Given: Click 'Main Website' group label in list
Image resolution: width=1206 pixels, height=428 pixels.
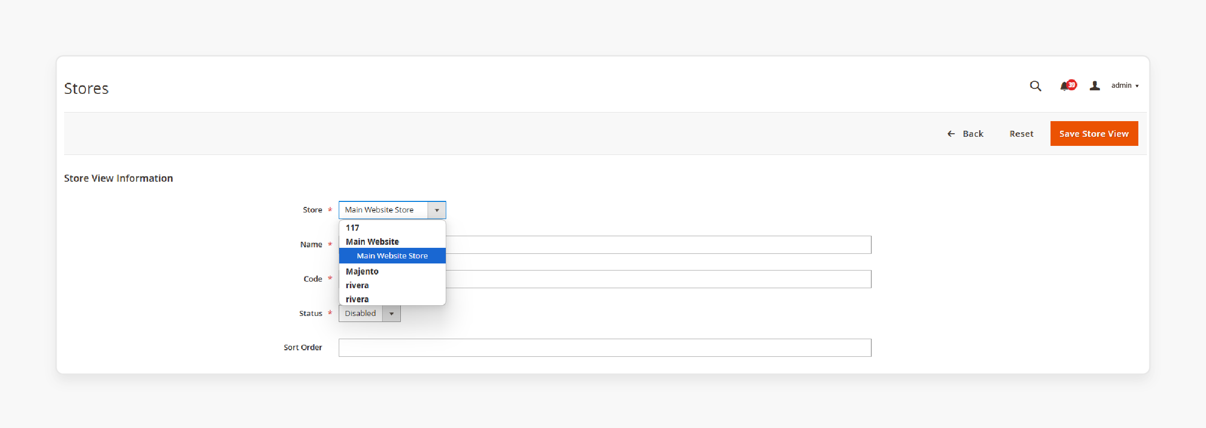Looking at the screenshot, I should click(372, 242).
